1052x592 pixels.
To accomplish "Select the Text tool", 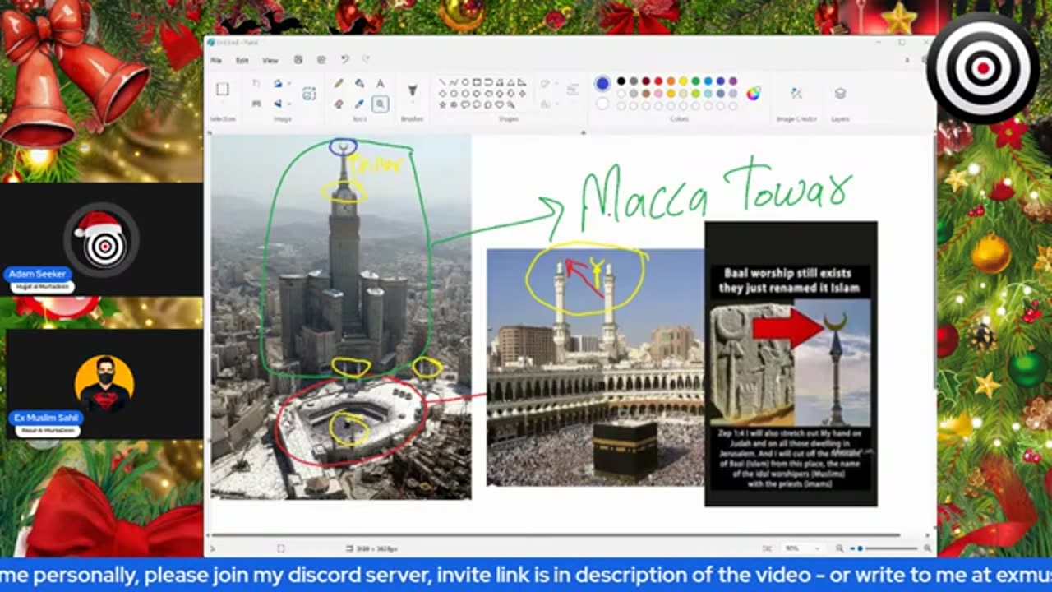I will pos(380,83).
